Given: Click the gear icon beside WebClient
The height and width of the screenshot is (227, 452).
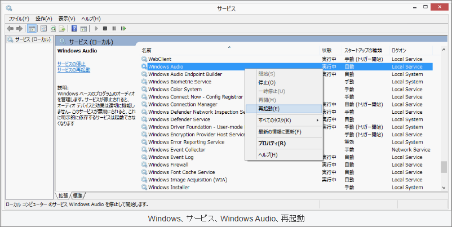Looking at the screenshot, I should pos(144,59).
